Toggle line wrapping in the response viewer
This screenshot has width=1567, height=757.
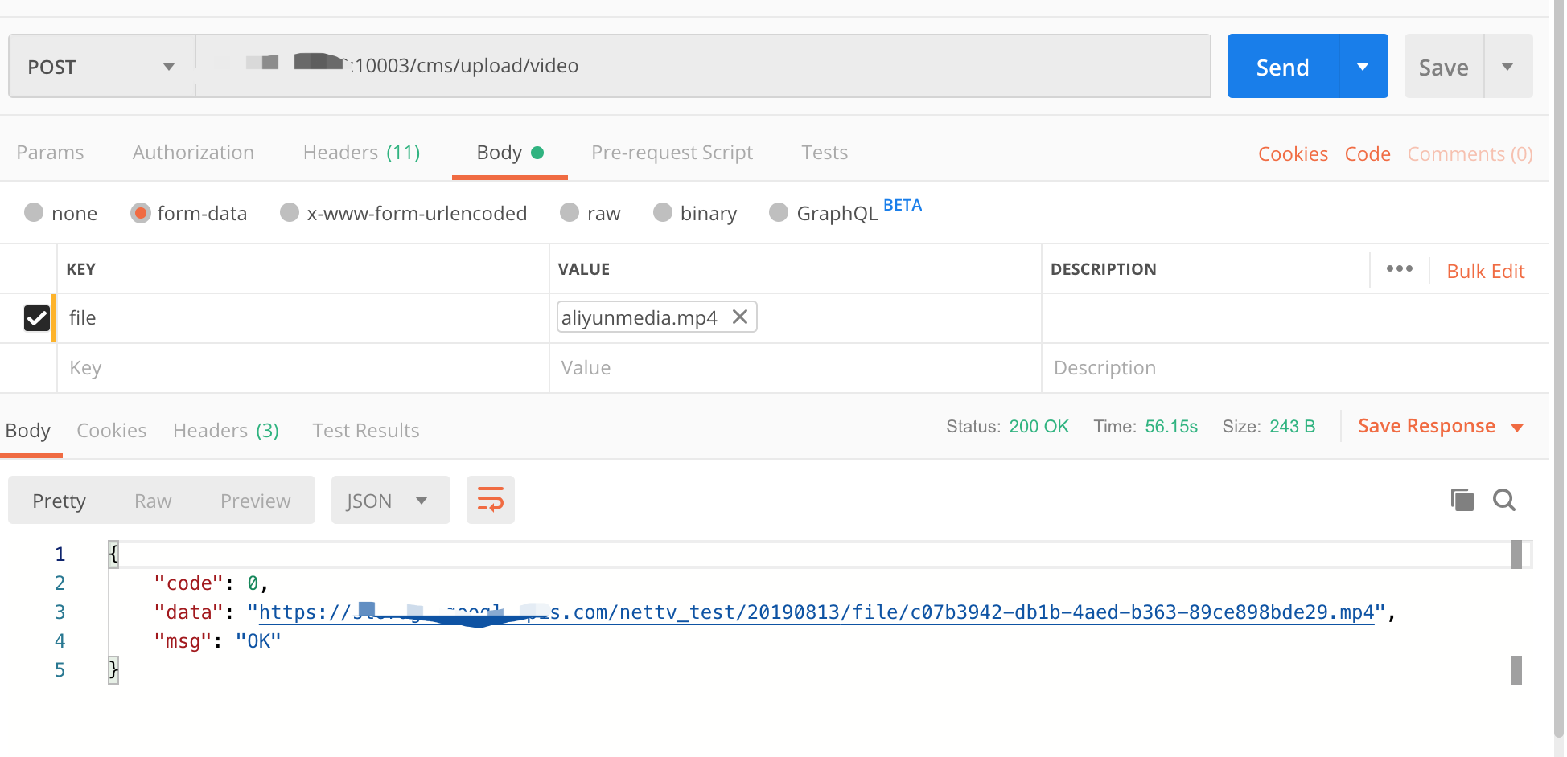point(490,499)
